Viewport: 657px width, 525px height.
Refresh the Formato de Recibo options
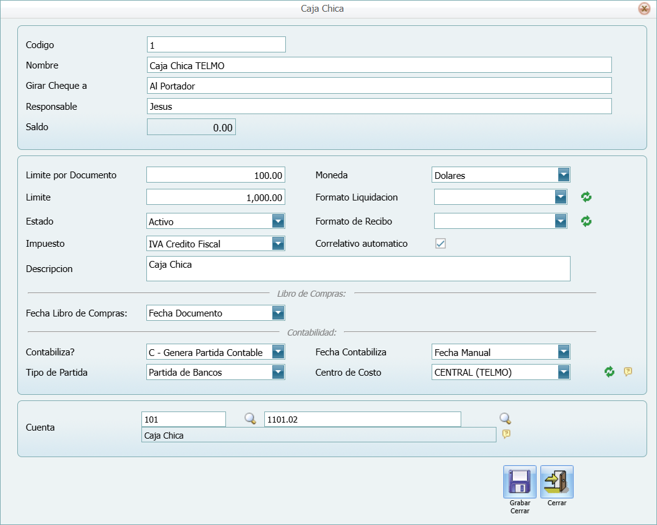585,221
